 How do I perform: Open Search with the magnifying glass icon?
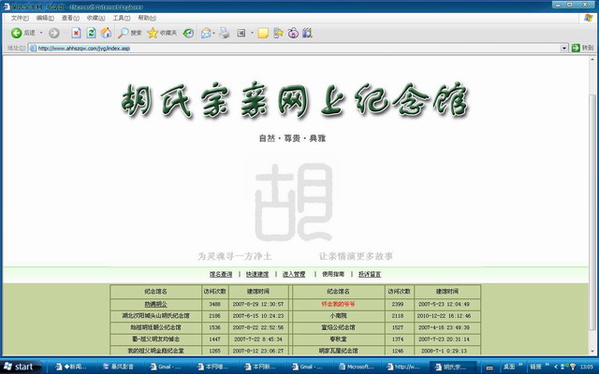pyautogui.click(x=130, y=34)
